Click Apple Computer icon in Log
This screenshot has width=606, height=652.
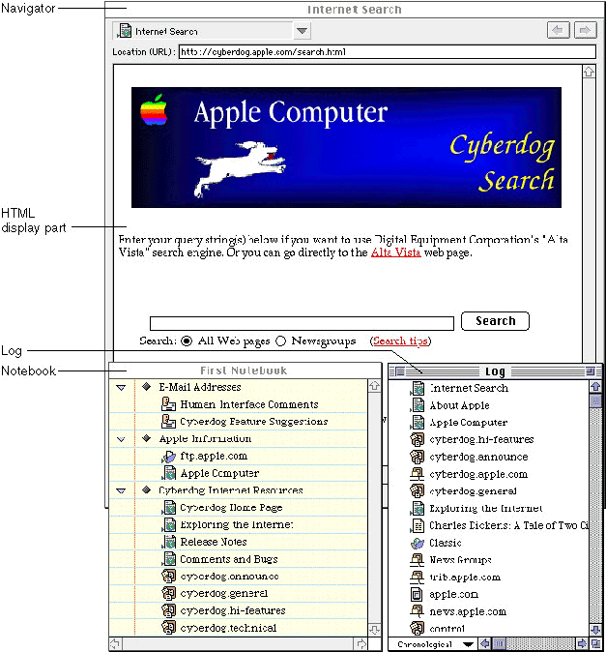pyautogui.click(x=417, y=423)
